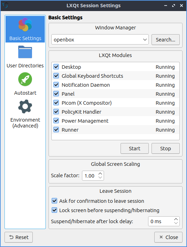Decrease lock delay using down arrow

tap(176, 223)
